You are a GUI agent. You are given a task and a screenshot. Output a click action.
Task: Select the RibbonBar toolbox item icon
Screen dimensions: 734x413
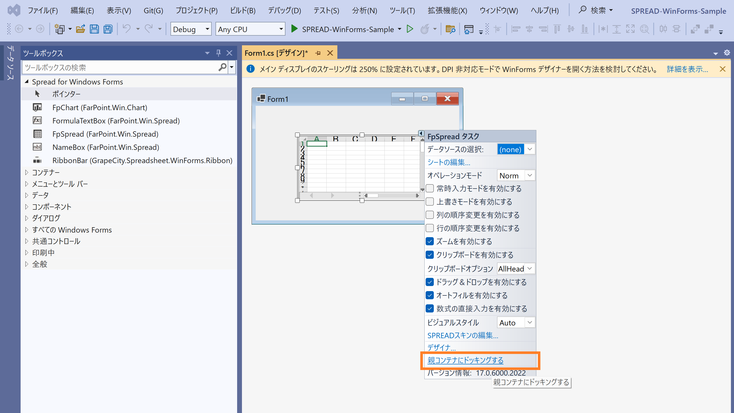pyautogui.click(x=37, y=161)
